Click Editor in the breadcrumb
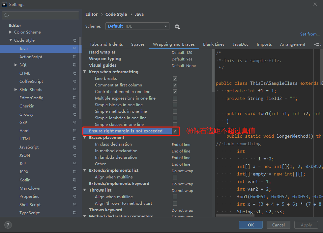 point(92,14)
